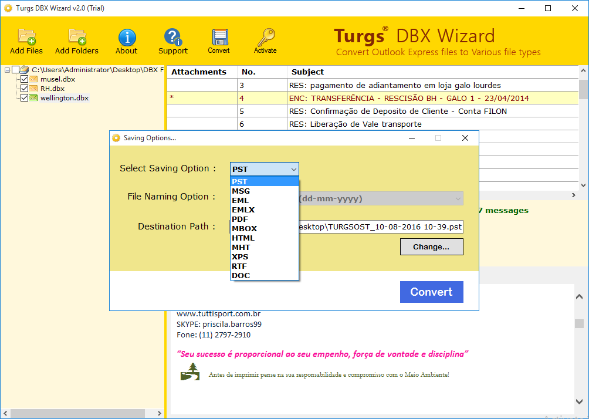Click the Activate key icon

266,37
